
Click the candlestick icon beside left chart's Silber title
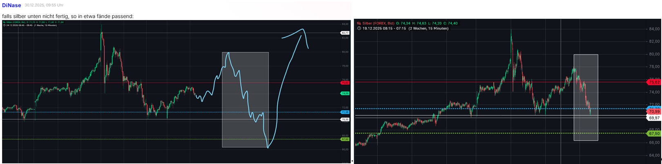(x=4, y=22)
